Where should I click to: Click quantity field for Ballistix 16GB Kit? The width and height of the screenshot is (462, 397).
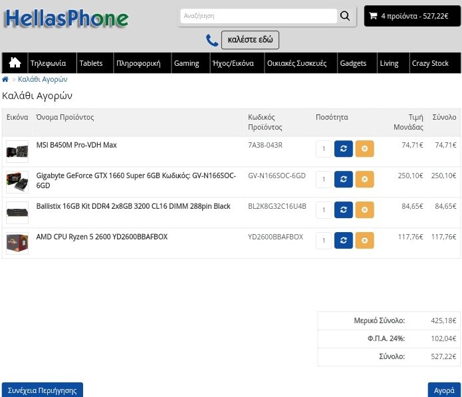pyautogui.click(x=324, y=210)
